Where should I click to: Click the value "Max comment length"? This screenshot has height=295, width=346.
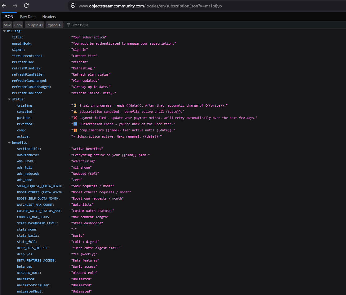tap(90, 217)
